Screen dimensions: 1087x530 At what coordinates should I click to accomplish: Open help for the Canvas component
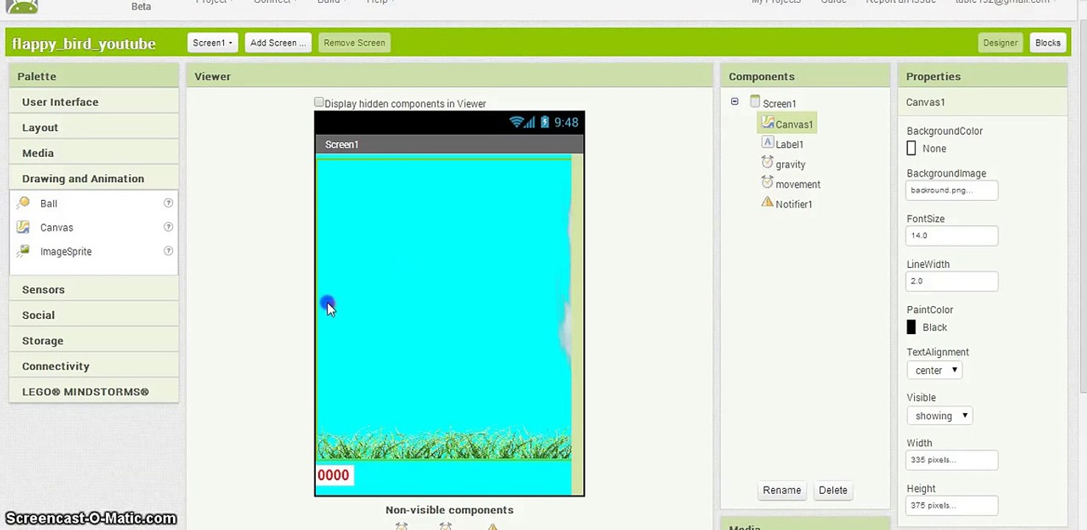click(168, 227)
